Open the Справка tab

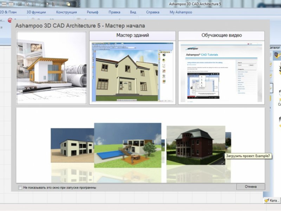[153, 12]
